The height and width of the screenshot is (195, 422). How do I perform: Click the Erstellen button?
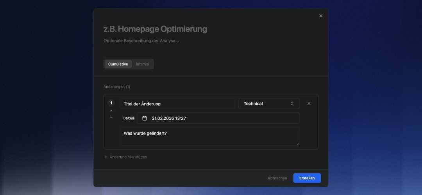(x=307, y=178)
